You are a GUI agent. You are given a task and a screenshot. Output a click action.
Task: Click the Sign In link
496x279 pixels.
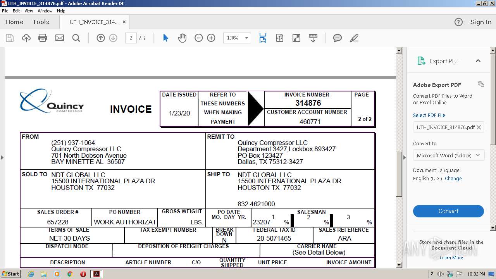[481, 22]
